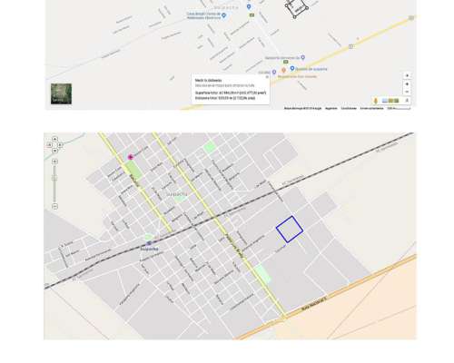Click the expand arrow beside imagery strip
Screen dimensions: 454x363
(407, 101)
